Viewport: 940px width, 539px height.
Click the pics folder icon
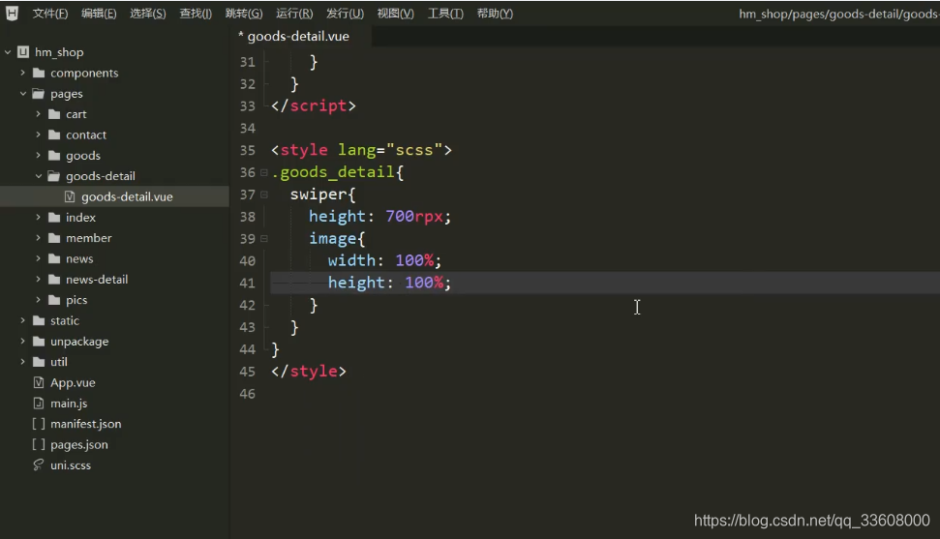click(54, 300)
